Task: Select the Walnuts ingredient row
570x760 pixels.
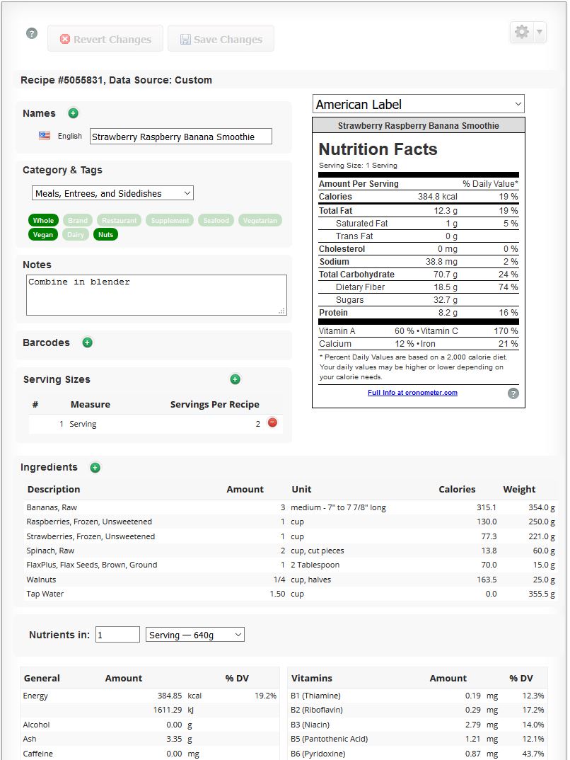Action: [x=291, y=580]
